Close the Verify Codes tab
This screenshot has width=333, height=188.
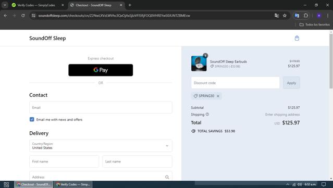click(63, 5)
